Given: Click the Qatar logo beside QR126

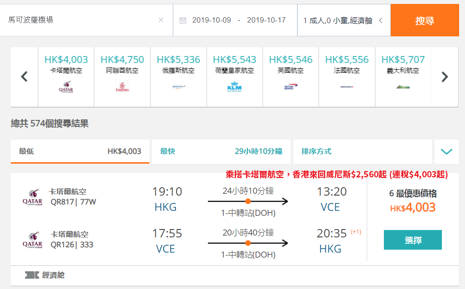Looking at the screenshot, I should coord(32,240).
